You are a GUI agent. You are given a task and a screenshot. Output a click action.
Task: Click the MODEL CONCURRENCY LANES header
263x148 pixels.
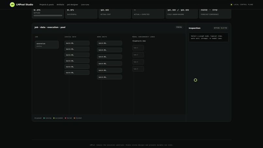pyautogui.click(x=144, y=37)
